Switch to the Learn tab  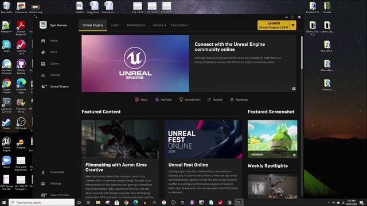coord(115,25)
